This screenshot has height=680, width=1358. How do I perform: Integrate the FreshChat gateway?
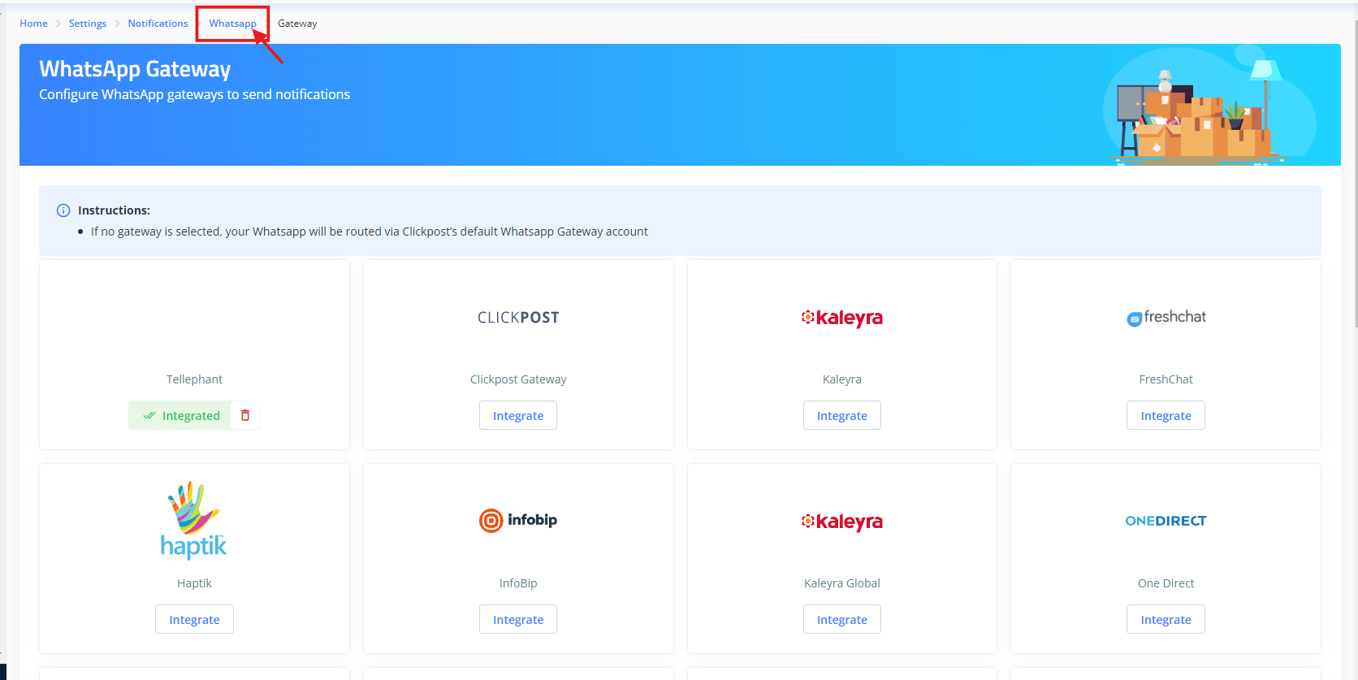tap(1166, 415)
